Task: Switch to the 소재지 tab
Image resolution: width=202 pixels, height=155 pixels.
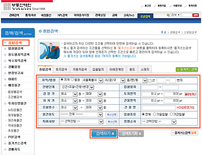Action: [145, 69]
